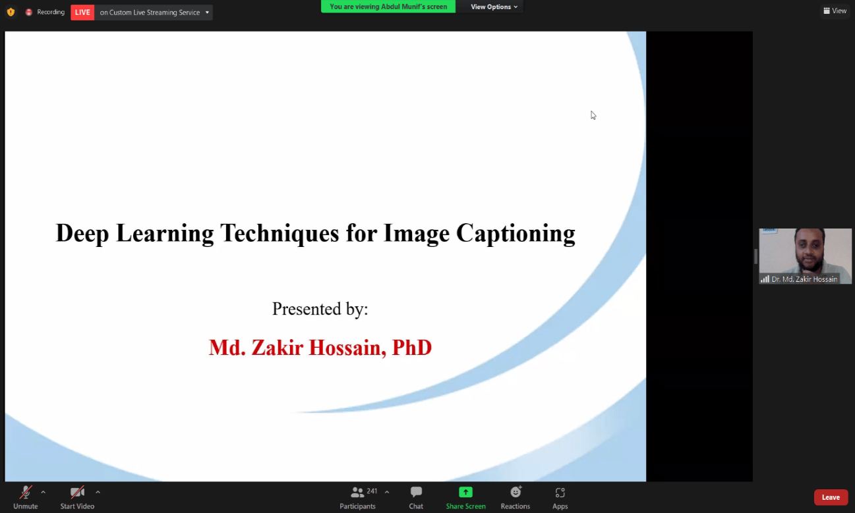Open the Reactions emoji menu
The width and height of the screenshot is (855, 513).
516,492
